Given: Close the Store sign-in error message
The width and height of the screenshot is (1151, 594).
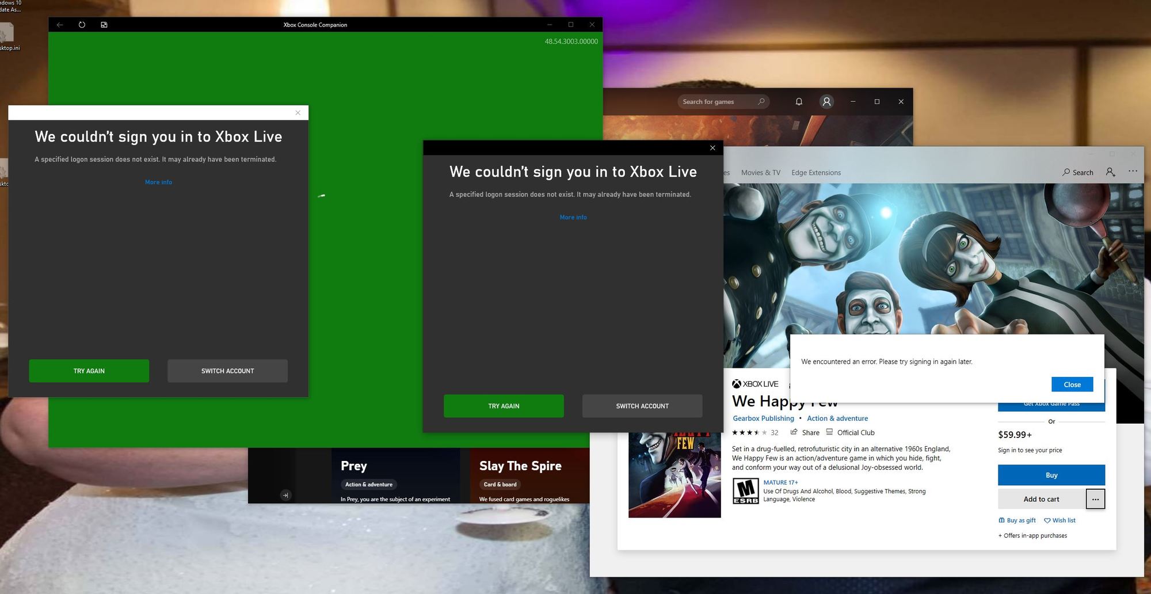Looking at the screenshot, I should tap(1072, 384).
